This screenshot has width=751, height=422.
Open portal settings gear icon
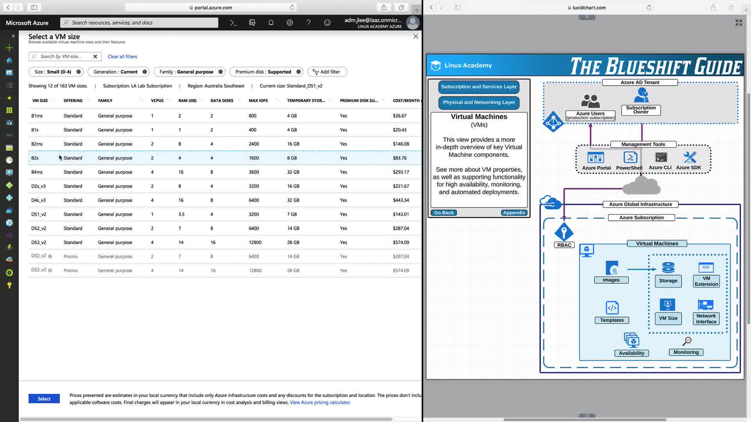pyautogui.click(x=289, y=23)
